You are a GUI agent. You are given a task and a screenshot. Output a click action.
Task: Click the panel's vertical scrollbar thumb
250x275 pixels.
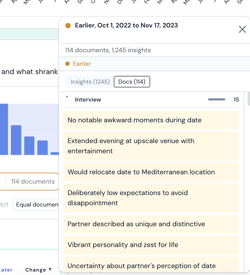(x=249, y=99)
